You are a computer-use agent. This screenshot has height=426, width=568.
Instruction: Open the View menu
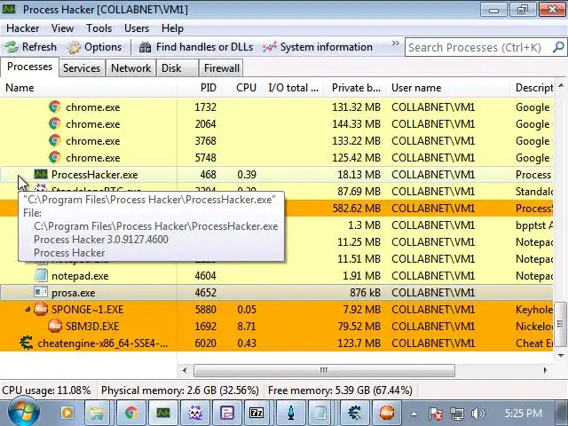point(62,28)
